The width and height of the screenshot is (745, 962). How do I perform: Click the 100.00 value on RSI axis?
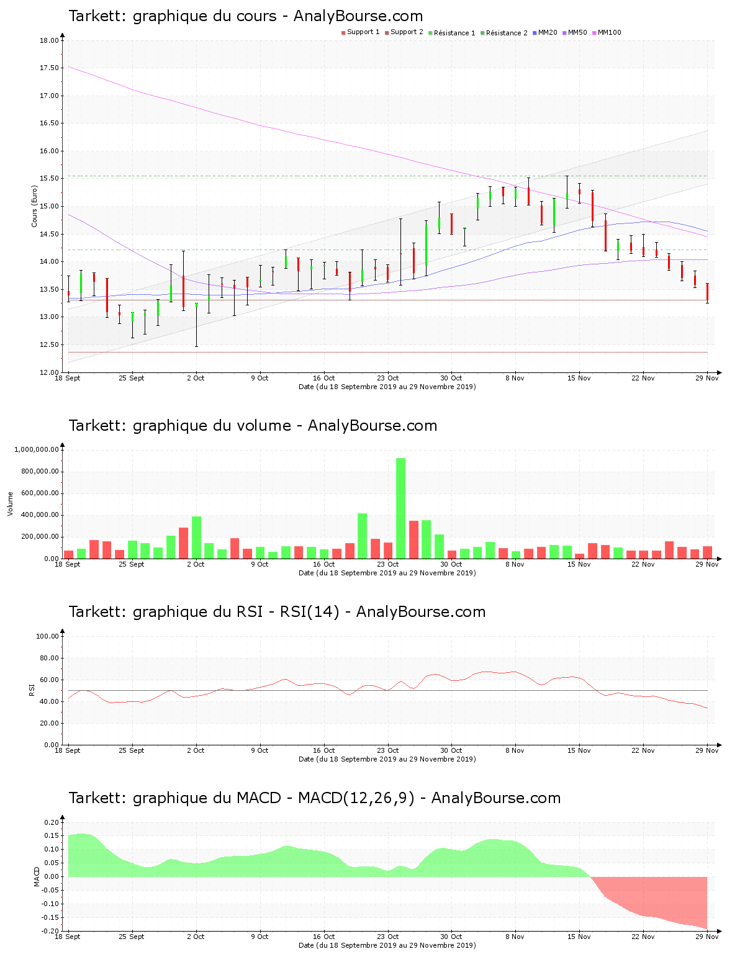click(47, 636)
